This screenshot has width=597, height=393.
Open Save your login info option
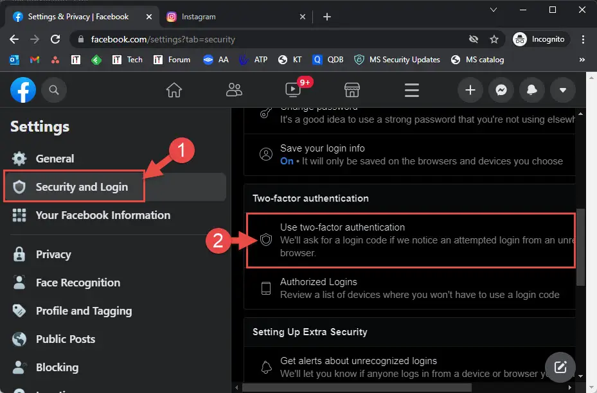(x=410, y=155)
